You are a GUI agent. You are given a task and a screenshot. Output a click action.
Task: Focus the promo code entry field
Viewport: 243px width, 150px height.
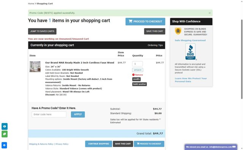pos(49,114)
